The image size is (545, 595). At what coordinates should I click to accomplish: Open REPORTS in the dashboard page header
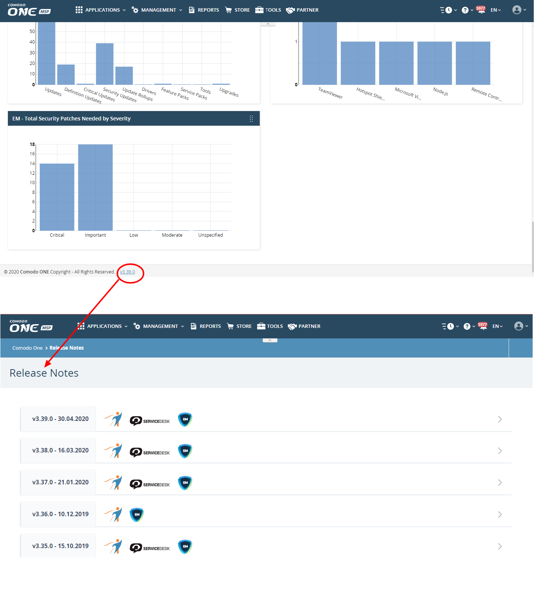click(204, 10)
